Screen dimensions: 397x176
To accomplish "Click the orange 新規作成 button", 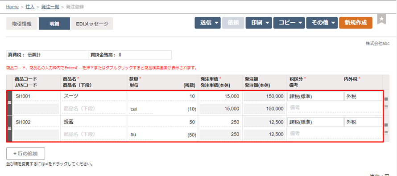I will tap(356, 23).
